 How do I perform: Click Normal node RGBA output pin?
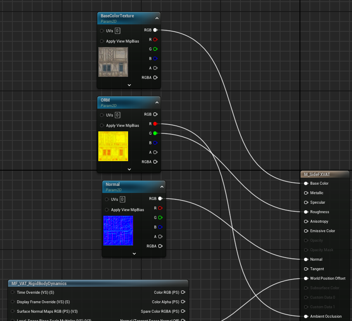pos(160,246)
